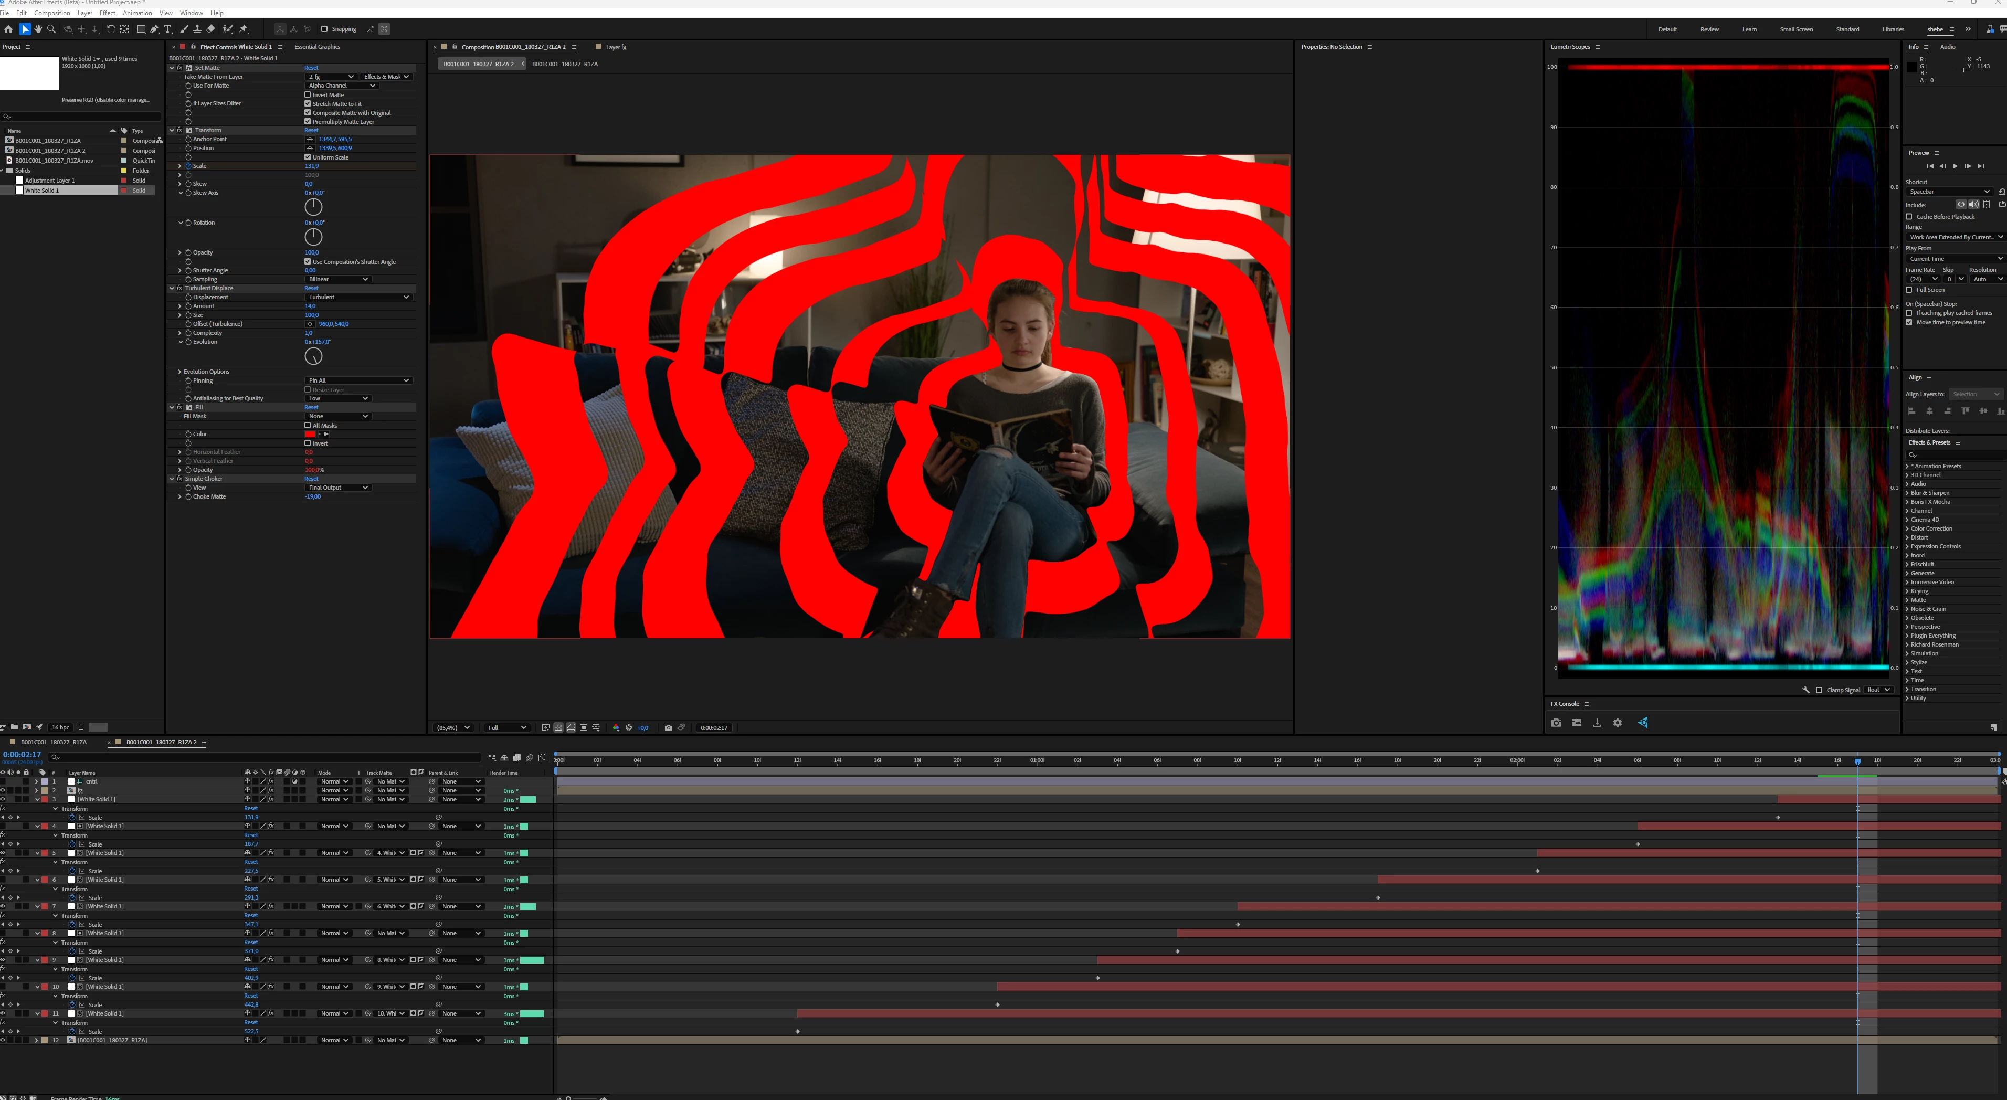2007x1100 pixels.
Task: Enable the Snapping checkbox
Action: (324, 29)
